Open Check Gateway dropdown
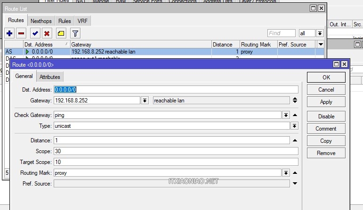363x210 pixels. click(x=286, y=115)
